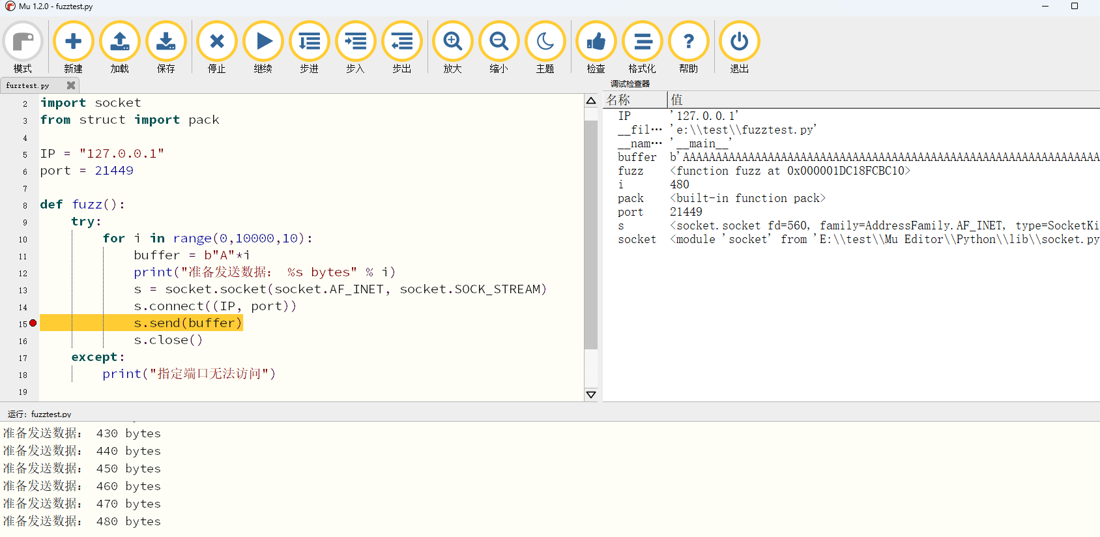Click the __fil… variable row
The image size is (1100, 537).
click(x=851, y=130)
